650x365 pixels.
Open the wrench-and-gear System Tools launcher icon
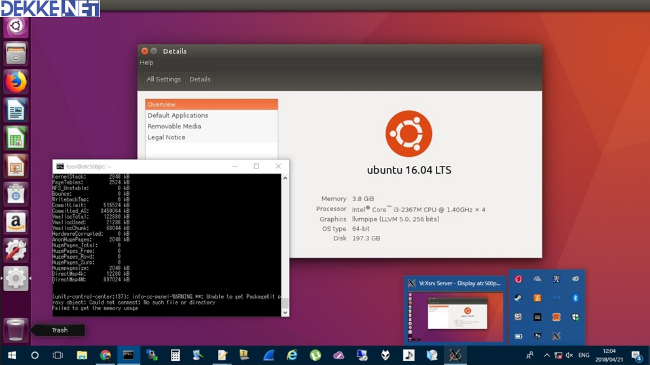point(16,250)
